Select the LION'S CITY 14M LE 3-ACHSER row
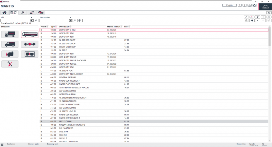The image size is (272, 147). (154, 60)
